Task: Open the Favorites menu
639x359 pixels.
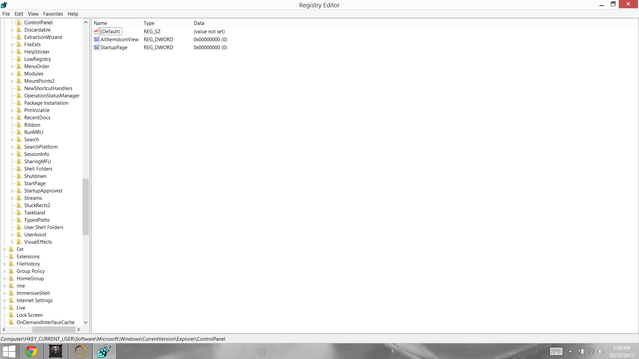Action: 53,14
